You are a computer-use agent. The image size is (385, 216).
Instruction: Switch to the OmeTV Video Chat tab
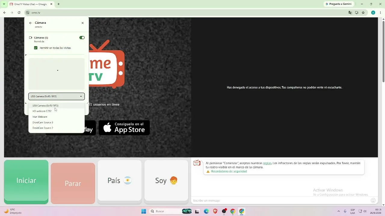pyautogui.click(x=31, y=4)
